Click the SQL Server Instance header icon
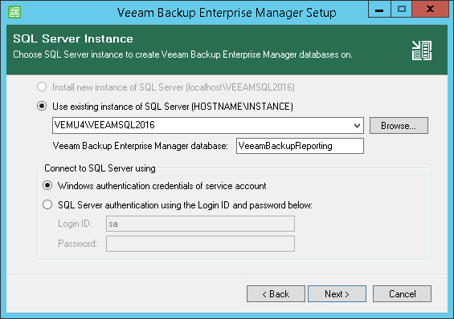 (x=422, y=50)
